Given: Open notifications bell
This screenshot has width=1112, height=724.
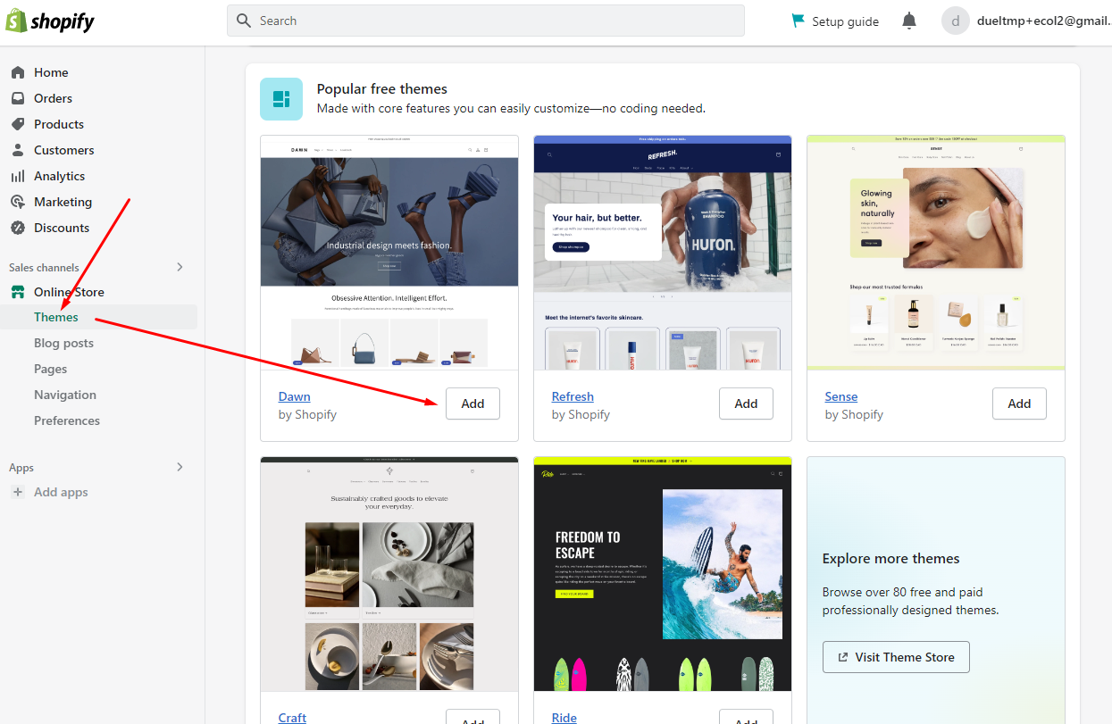Looking at the screenshot, I should 909,21.
